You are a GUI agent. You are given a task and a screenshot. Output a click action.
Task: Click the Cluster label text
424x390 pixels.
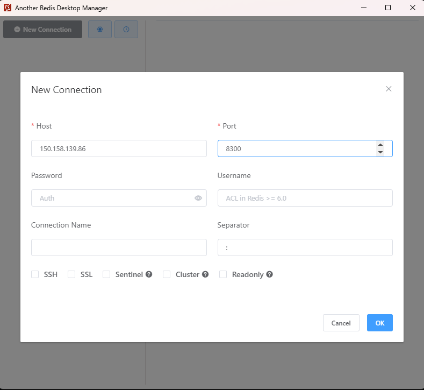pyautogui.click(x=188, y=274)
